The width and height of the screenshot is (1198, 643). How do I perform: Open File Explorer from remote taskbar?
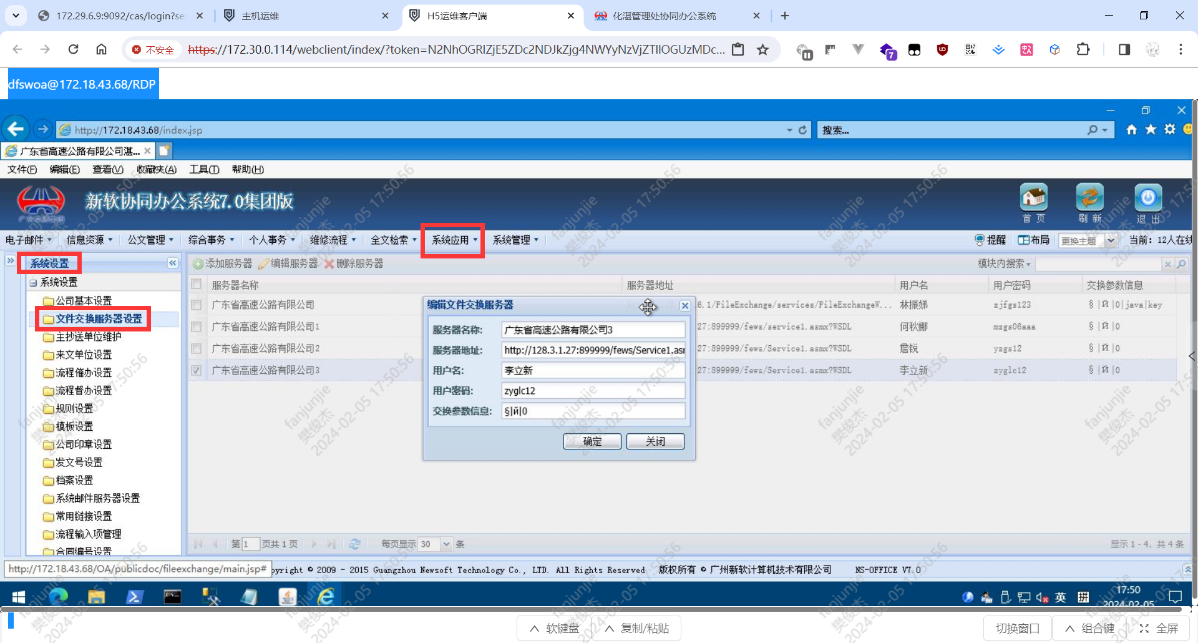point(96,597)
